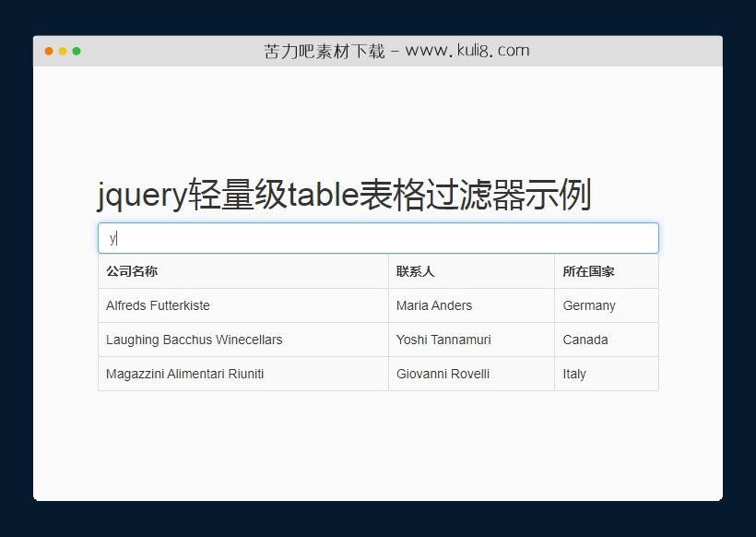
Task: Click the yellow window control dot
Action: click(63, 52)
